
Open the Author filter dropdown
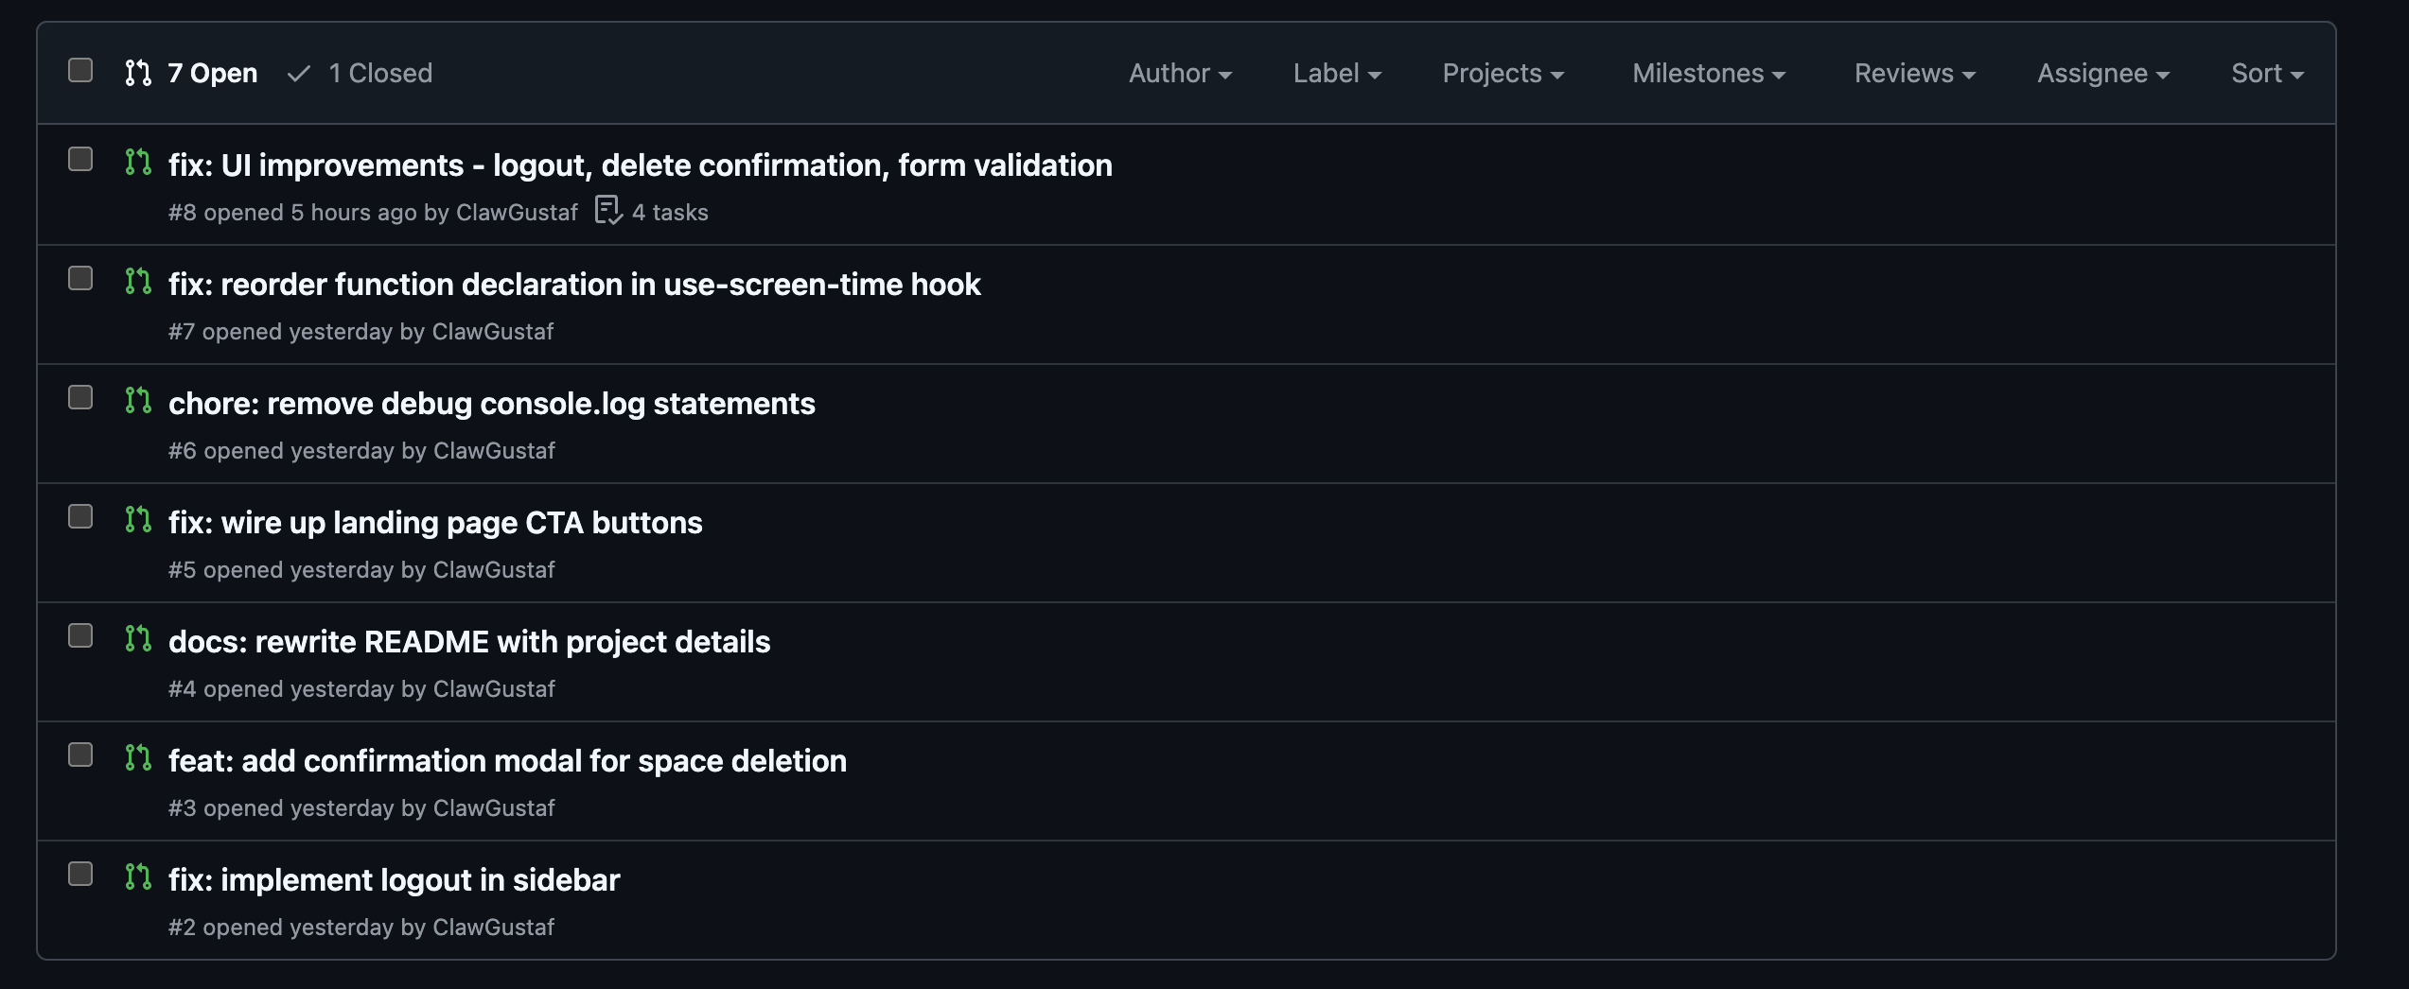[x=1179, y=73]
